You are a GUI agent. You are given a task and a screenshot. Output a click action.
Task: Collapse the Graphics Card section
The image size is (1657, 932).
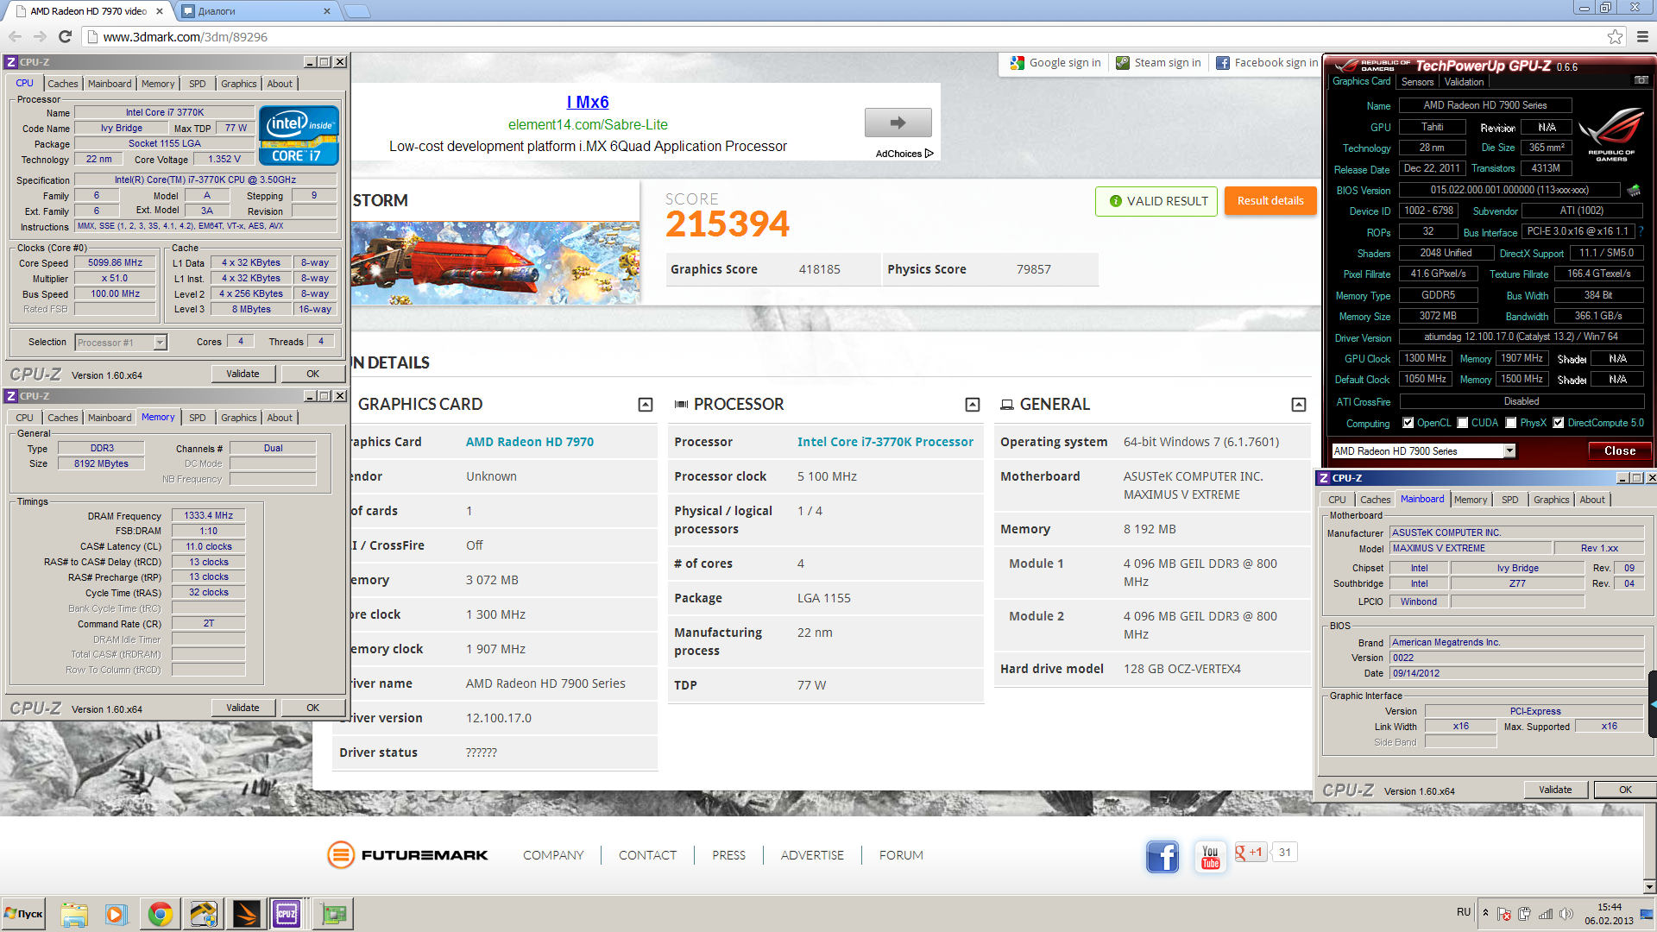pyautogui.click(x=645, y=405)
